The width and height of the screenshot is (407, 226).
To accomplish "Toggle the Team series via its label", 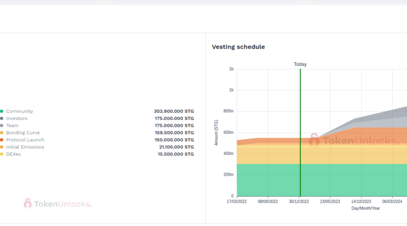I will point(12,125).
